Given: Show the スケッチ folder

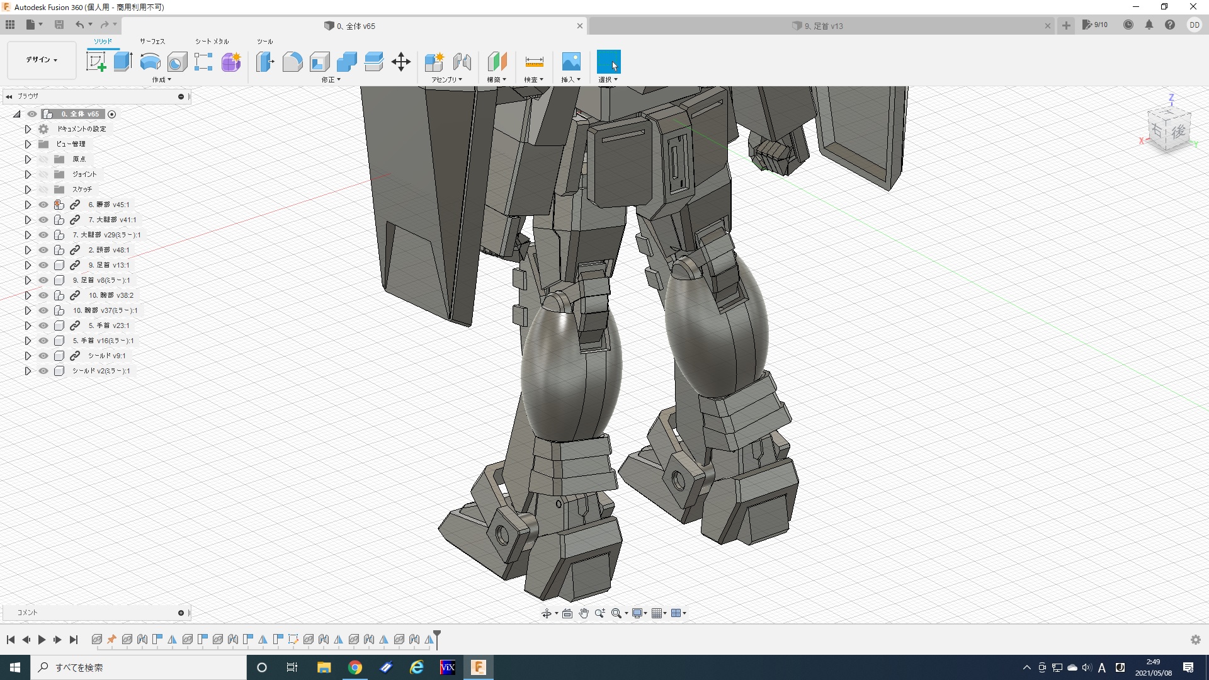Looking at the screenshot, I should 43,190.
